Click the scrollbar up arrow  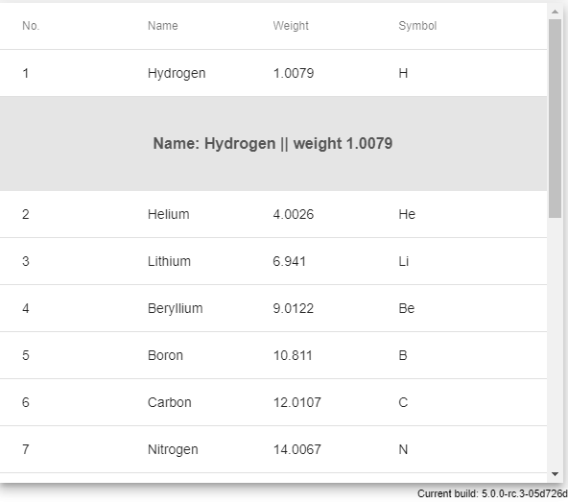(555, 12)
